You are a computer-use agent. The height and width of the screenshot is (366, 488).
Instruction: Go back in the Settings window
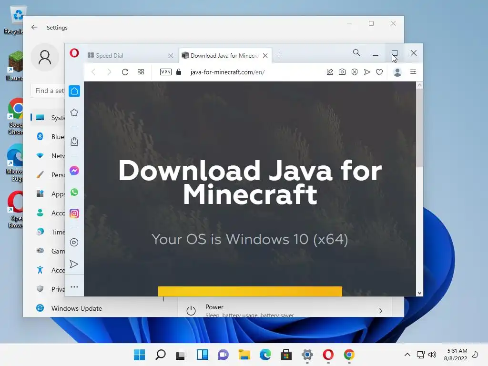tap(34, 27)
